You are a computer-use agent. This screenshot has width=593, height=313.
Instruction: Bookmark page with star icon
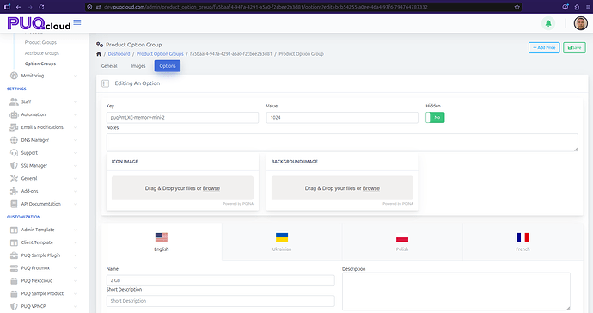tap(517, 7)
